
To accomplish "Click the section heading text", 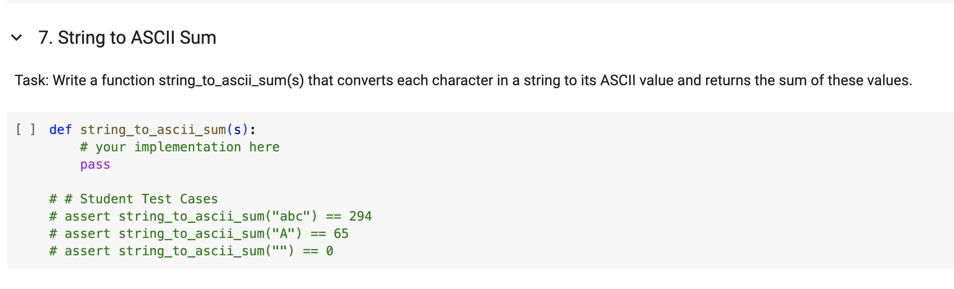I will (128, 38).
